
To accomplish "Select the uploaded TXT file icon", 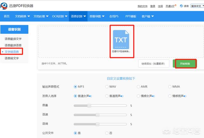I will [x=121, y=40].
